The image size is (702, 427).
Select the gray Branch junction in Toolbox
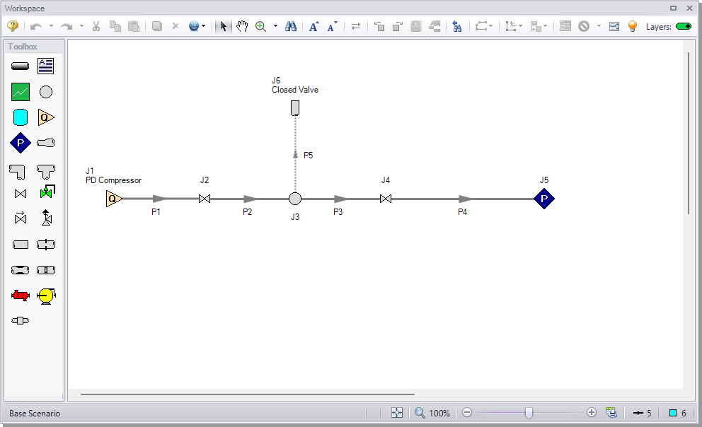pos(46,92)
